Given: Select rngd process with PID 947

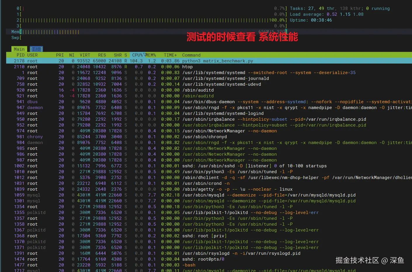Looking at the screenshot, I should [209, 108].
